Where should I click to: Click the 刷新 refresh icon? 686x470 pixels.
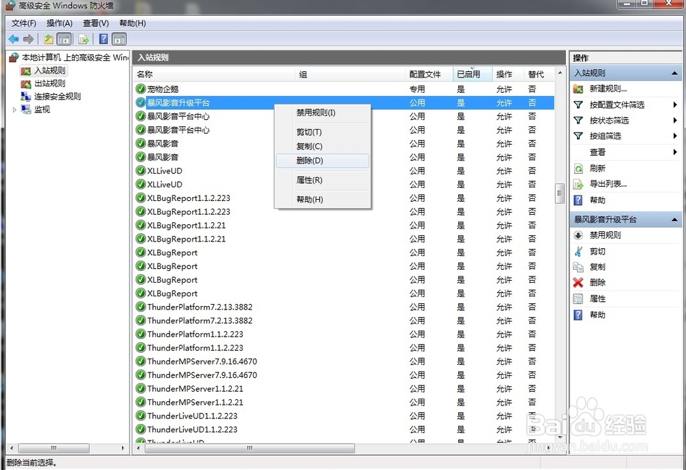click(578, 169)
